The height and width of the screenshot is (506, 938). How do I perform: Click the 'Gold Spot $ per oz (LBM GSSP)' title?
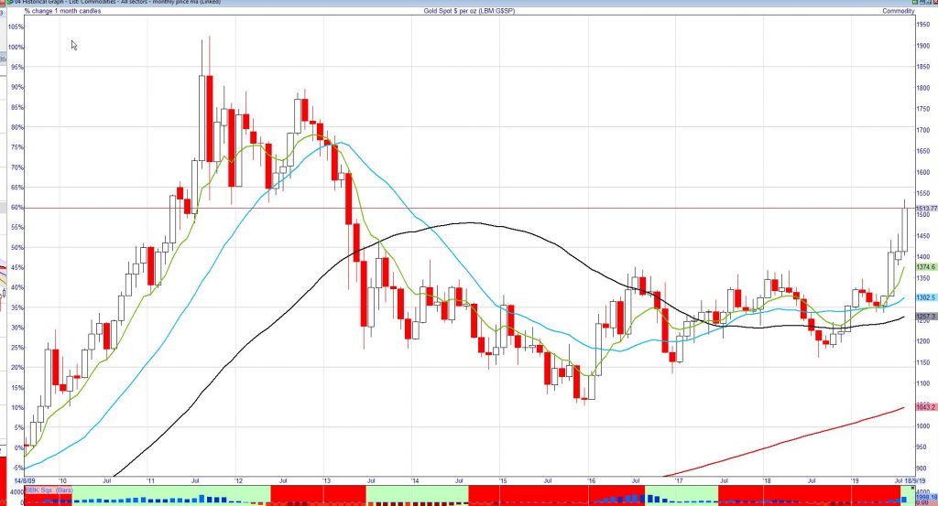tap(469, 11)
